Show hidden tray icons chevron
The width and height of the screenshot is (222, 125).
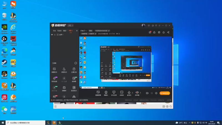(190, 123)
